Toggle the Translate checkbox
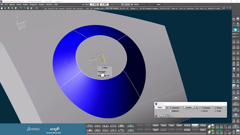 [x=202, y=108]
